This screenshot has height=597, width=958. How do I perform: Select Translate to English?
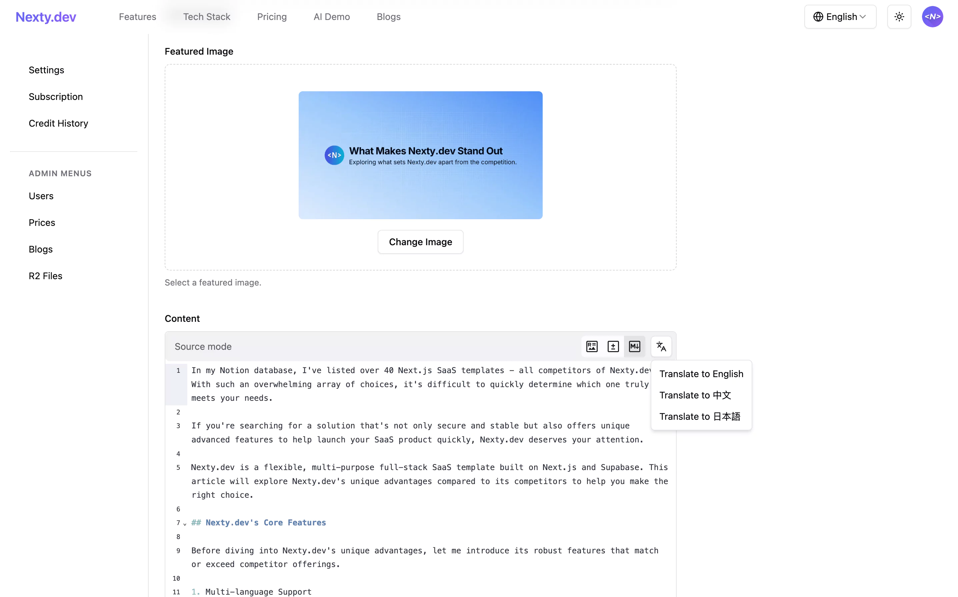point(701,373)
